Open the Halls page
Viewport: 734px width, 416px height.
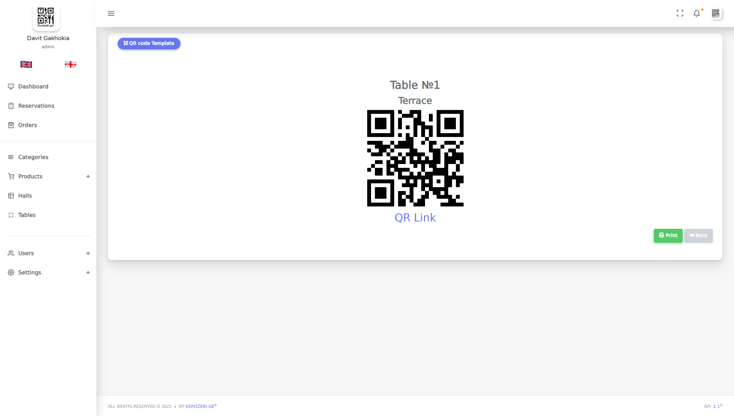coord(48,196)
